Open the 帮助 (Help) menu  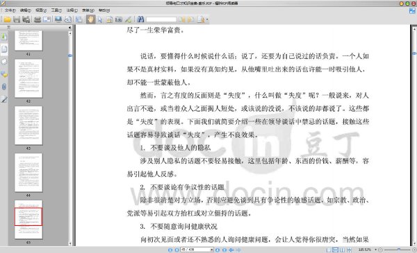(x=104, y=10)
